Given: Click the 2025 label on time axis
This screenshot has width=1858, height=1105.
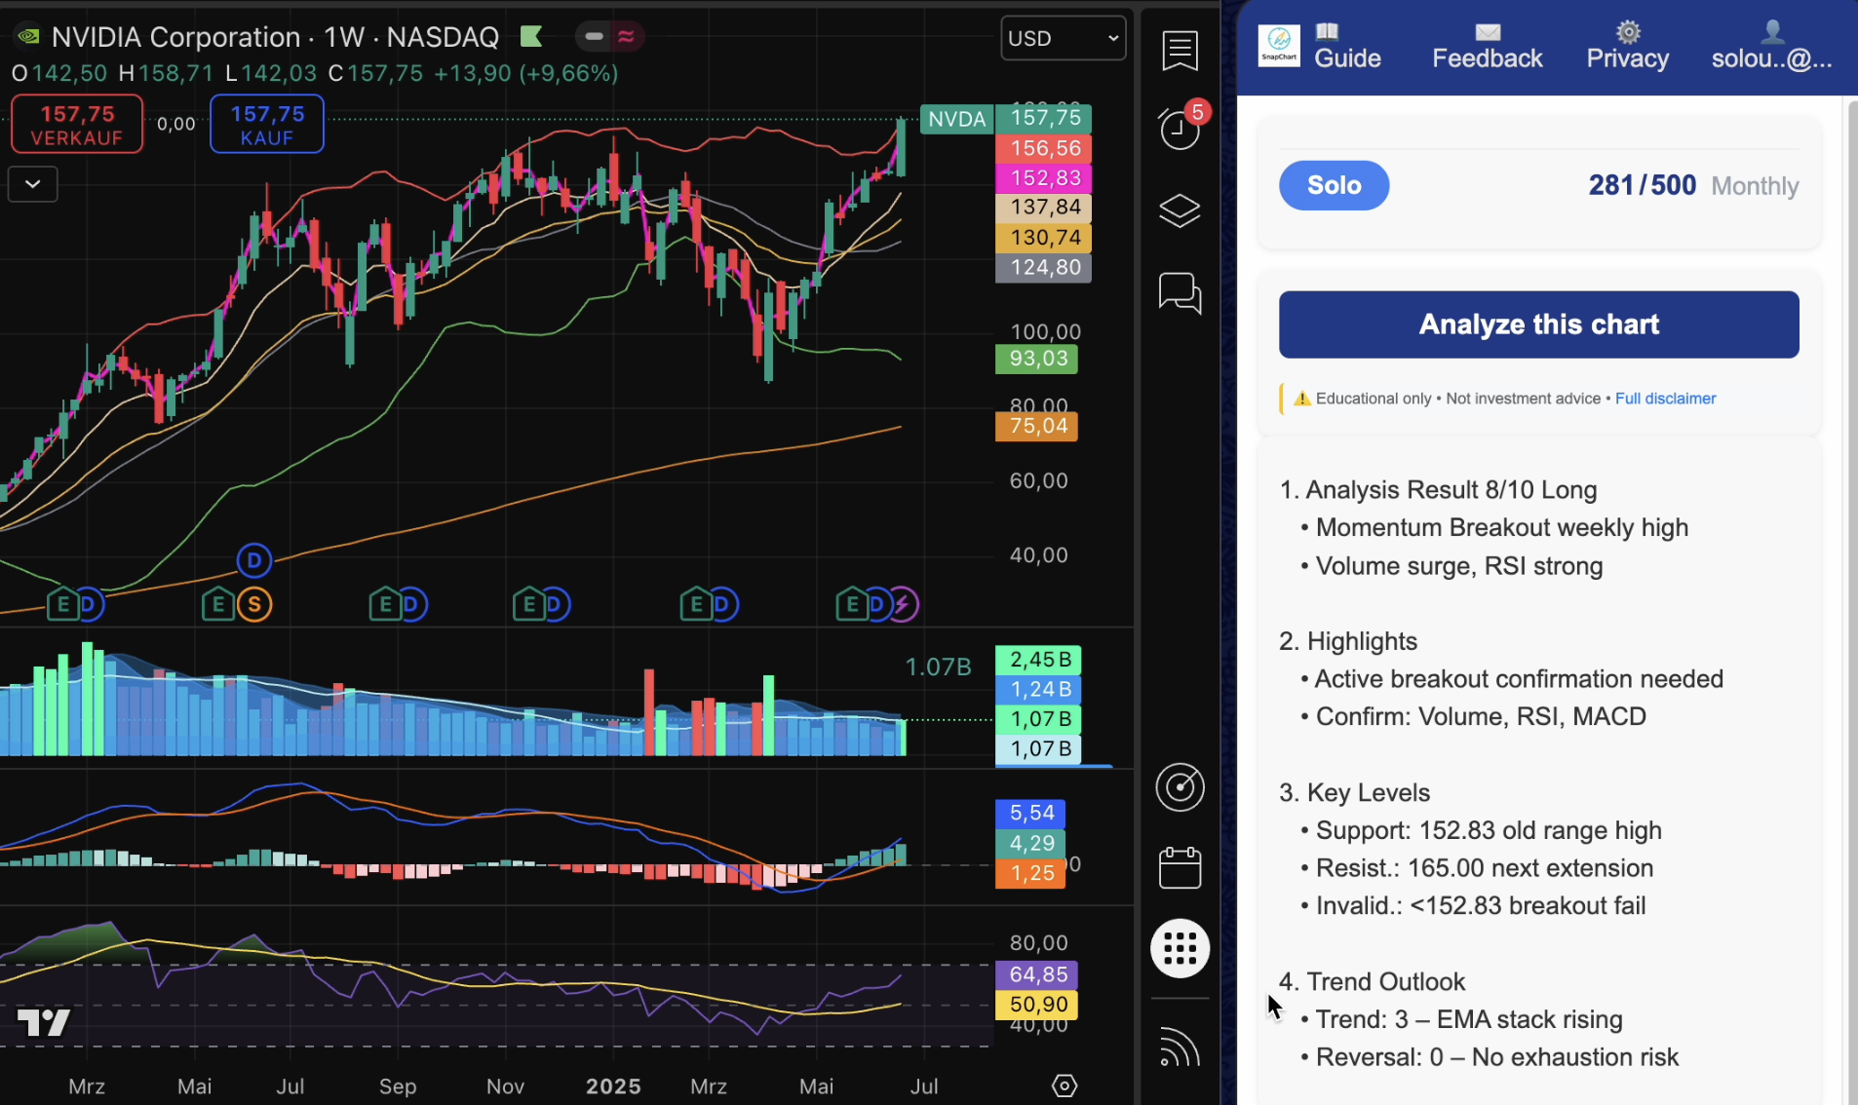Looking at the screenshot, I should 613,1086.
